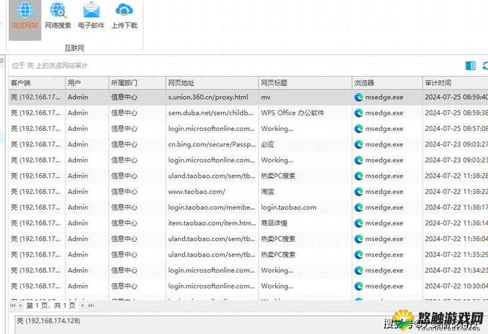Click timestamp 2024-07-22 10:30:04 cell
This screenshot has height=334, width=488.
(456, 286)
